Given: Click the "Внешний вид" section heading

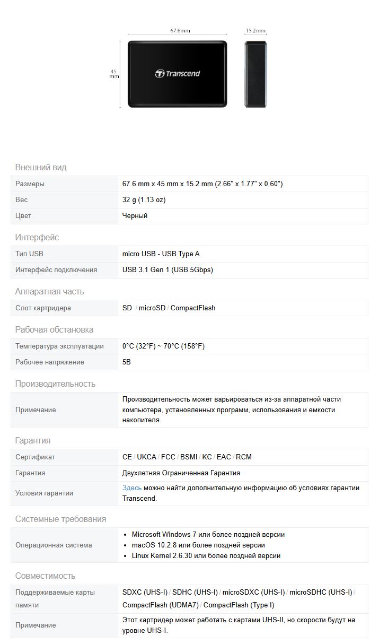Looking at the screenshot, I should (x=41, y=168).
